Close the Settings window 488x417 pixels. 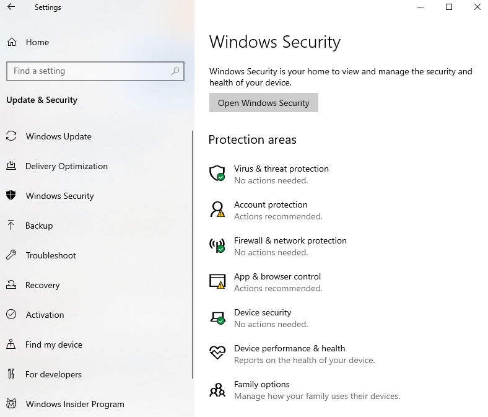477,7
